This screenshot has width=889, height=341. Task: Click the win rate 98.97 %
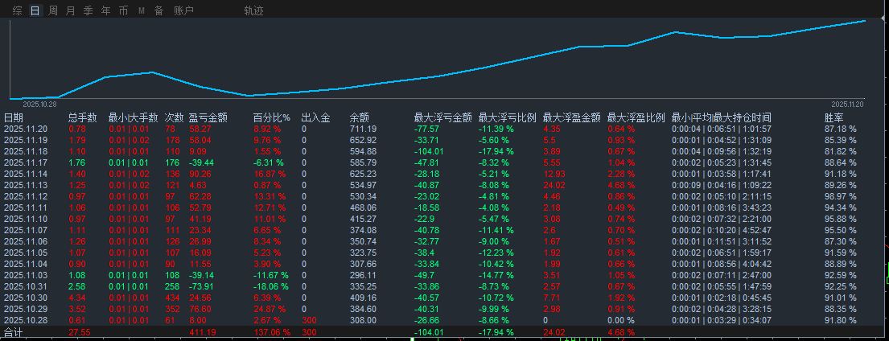click(840, 196)
